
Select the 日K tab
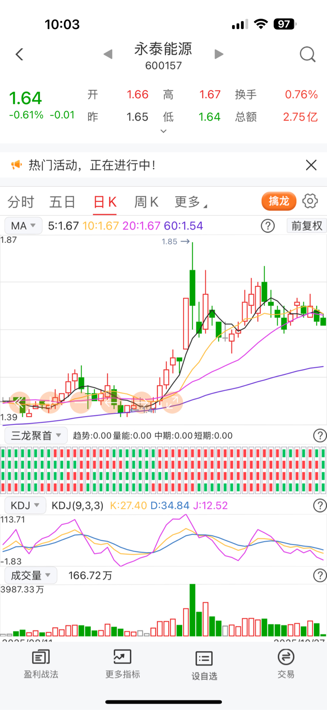click(105, 202)
